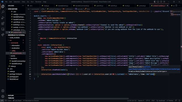182x102 pixels.
Task: Open the File menu
Action: click(6, 2)
